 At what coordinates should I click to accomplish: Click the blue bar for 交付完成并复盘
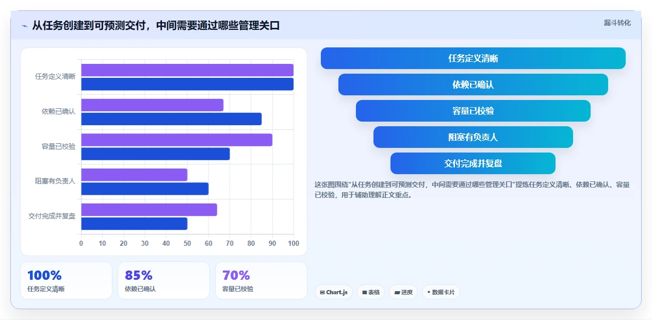134,224
